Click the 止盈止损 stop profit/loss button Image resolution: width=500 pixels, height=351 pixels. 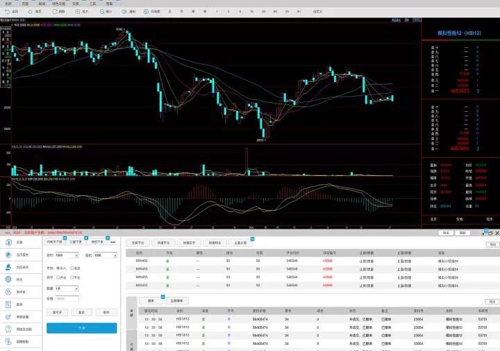click(240, 243)
